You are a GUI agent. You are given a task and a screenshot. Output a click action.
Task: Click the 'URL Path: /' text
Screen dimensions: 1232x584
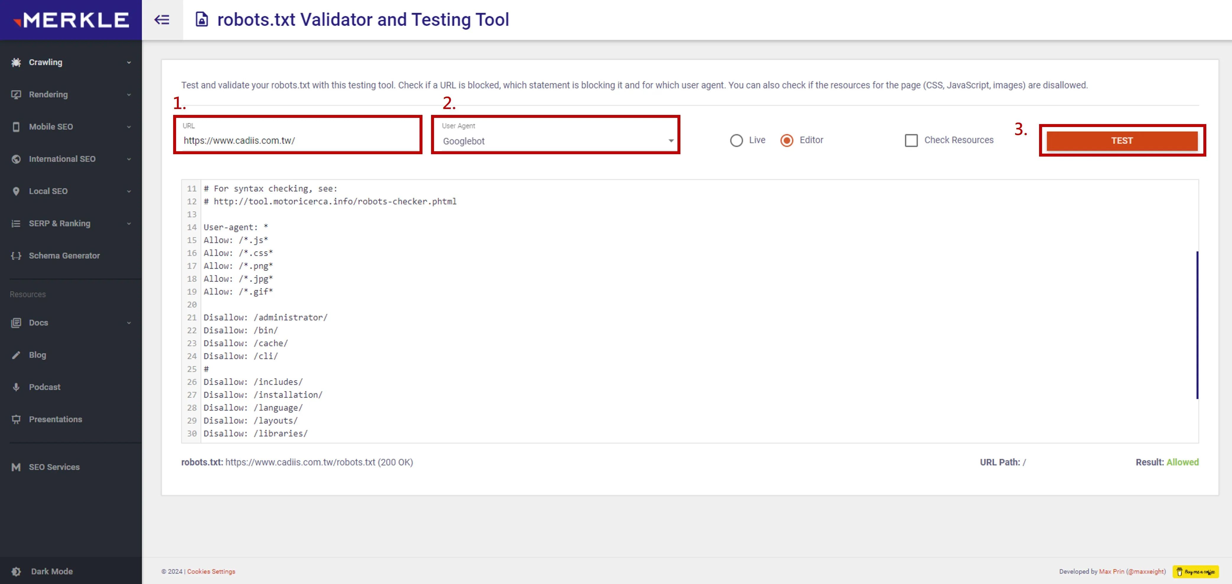pyautogui.click(x=1002, y=462)
